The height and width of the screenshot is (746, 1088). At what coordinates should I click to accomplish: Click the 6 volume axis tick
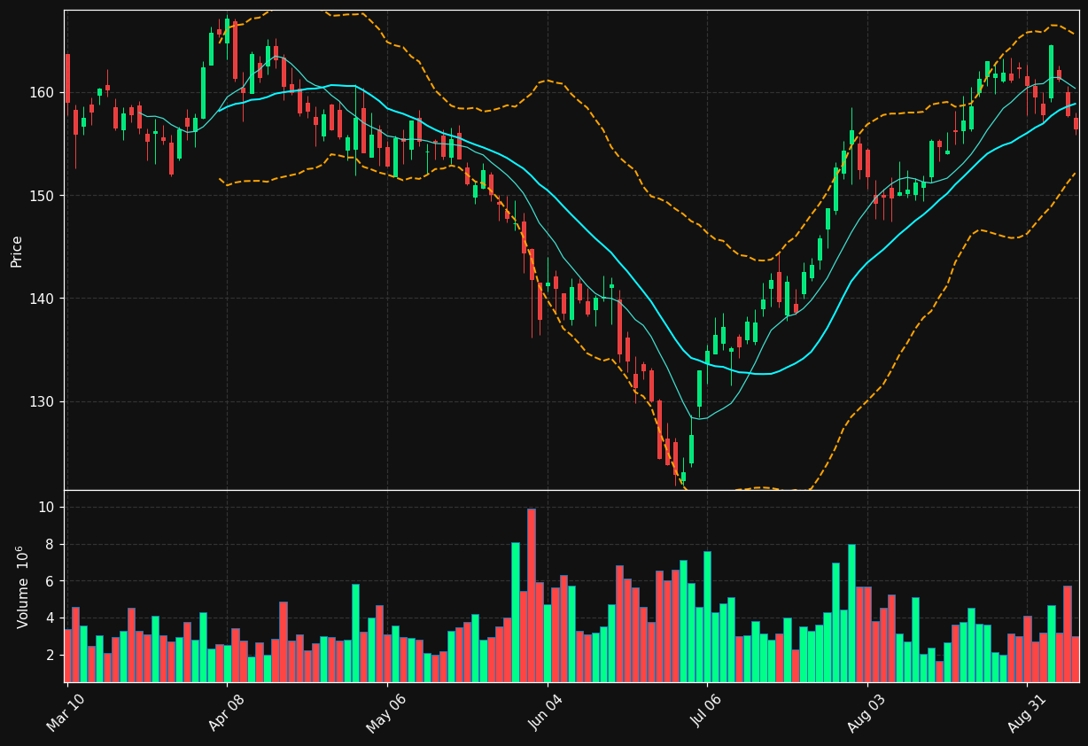(x=50, y=581)
